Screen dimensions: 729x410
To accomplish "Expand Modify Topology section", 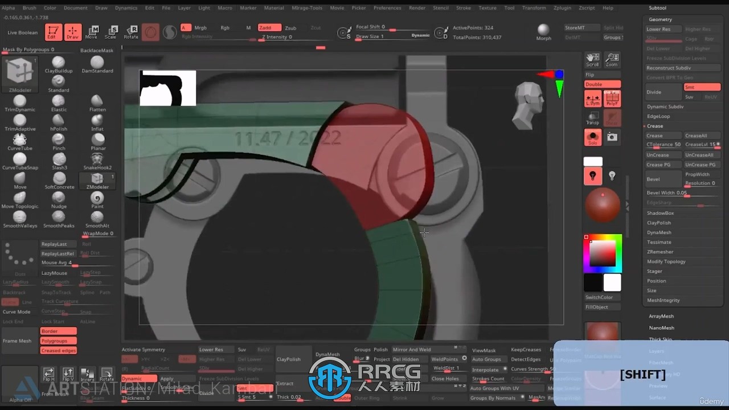I will pos(666,261).
